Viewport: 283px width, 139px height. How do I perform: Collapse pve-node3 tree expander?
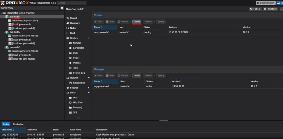coord(4,47)
